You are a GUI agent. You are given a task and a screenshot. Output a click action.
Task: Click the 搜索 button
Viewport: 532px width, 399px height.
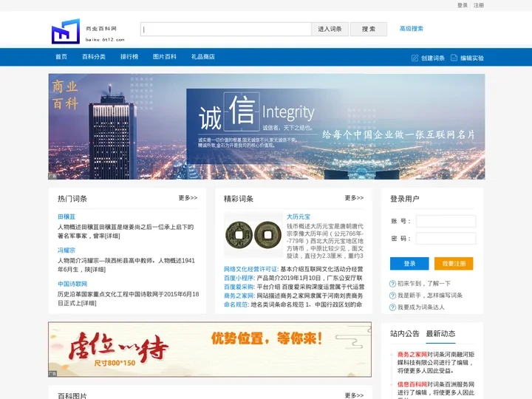pyautogui.click(x=369, y=29)
